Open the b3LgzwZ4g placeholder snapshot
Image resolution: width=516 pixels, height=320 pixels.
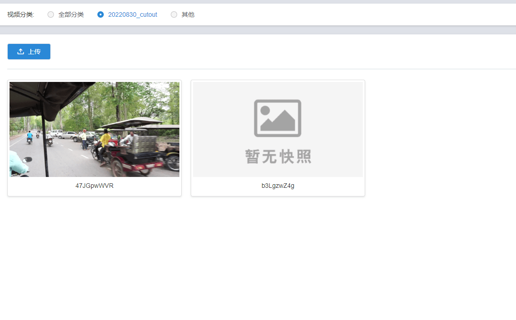(278, 129)
